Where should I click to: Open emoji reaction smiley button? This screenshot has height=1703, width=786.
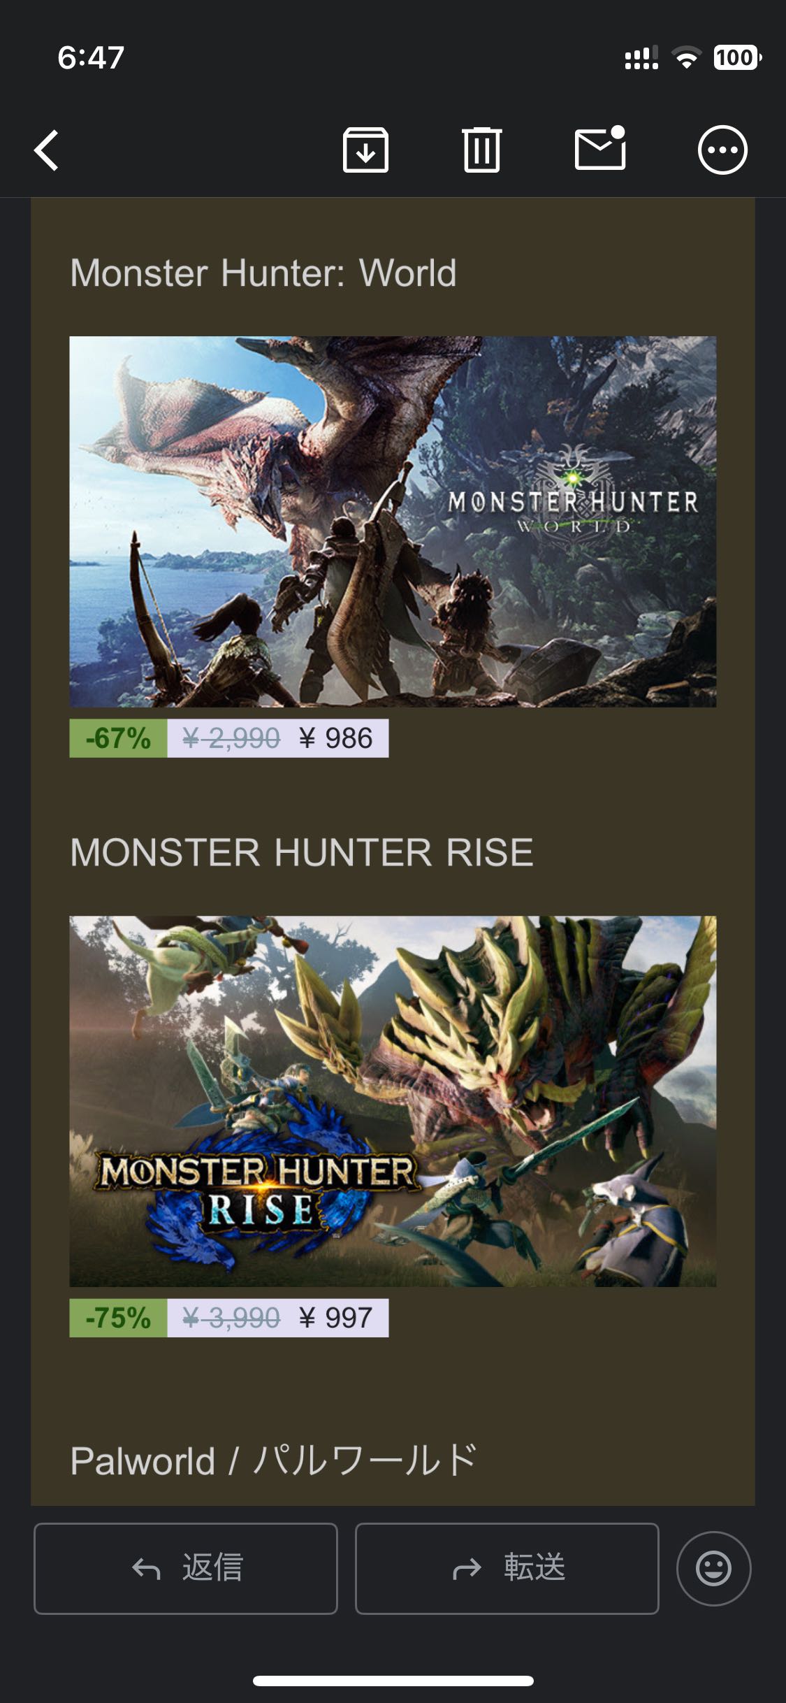point(713,1568)
